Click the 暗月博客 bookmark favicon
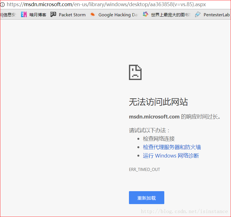 pos(24,14)
